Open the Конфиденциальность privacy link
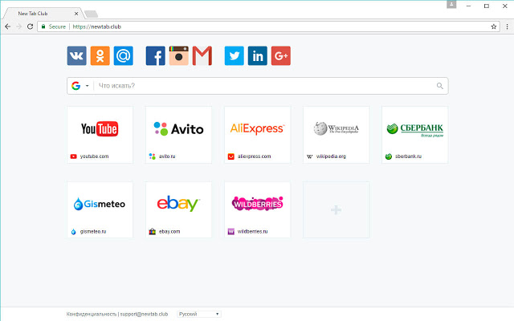 pos(92,314)
